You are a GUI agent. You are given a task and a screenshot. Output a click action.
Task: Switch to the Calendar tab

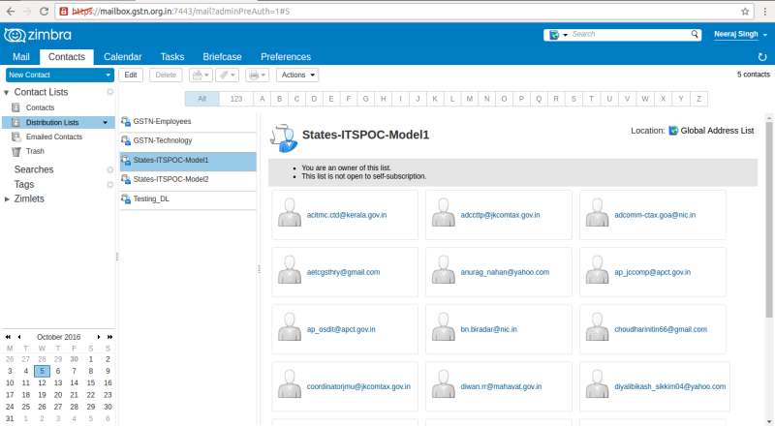(123, 57)
